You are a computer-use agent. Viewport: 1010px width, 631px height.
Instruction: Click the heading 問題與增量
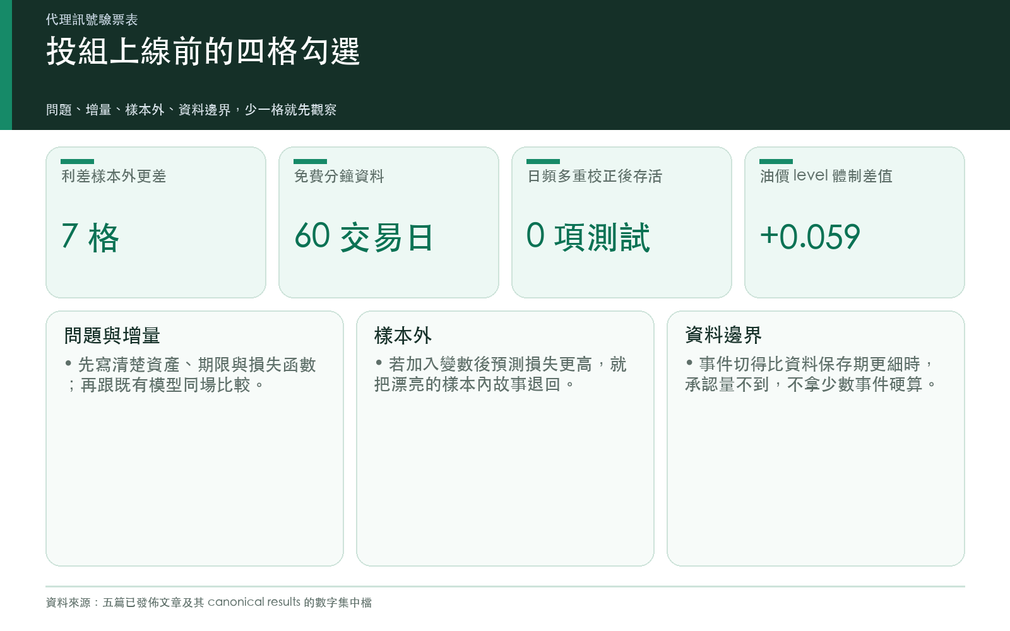tap(112, 335)
